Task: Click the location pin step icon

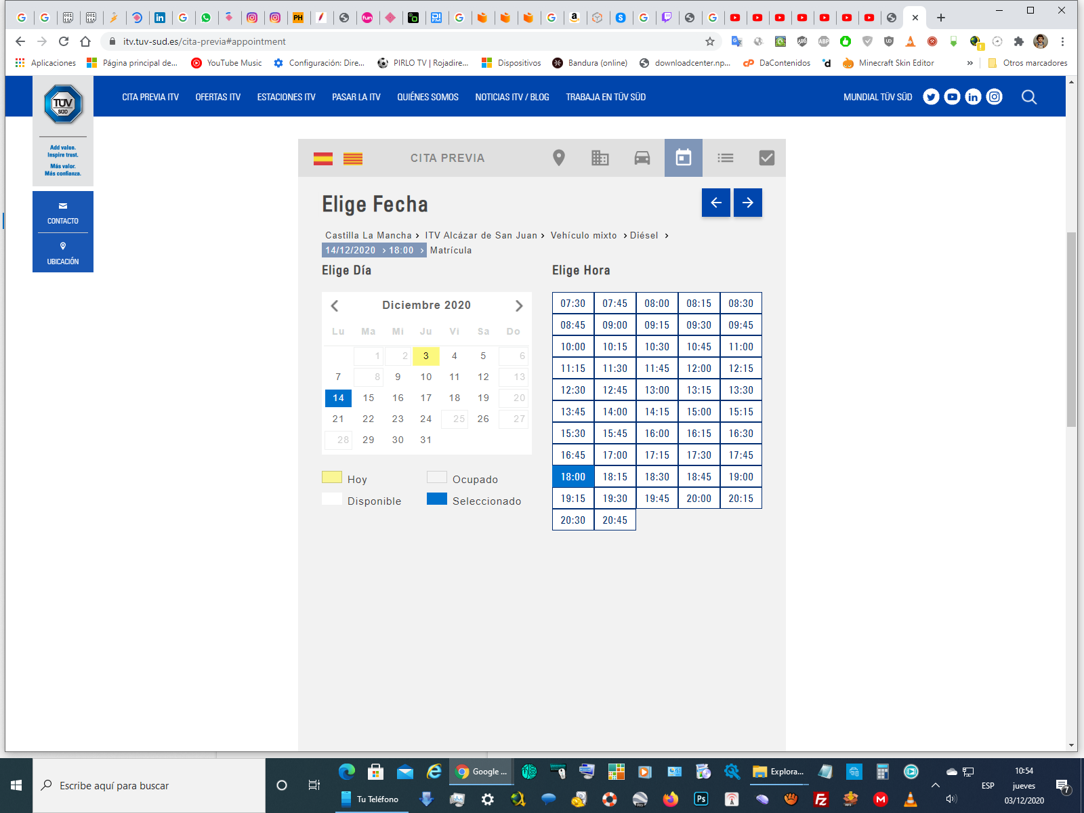Action: click(x=558, y=158)
